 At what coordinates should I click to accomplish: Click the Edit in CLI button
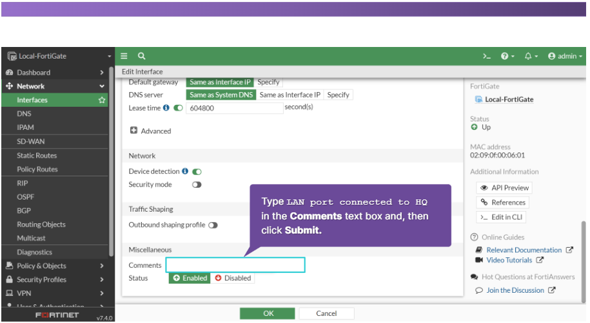pyautogui.click(x=501, y=217)
